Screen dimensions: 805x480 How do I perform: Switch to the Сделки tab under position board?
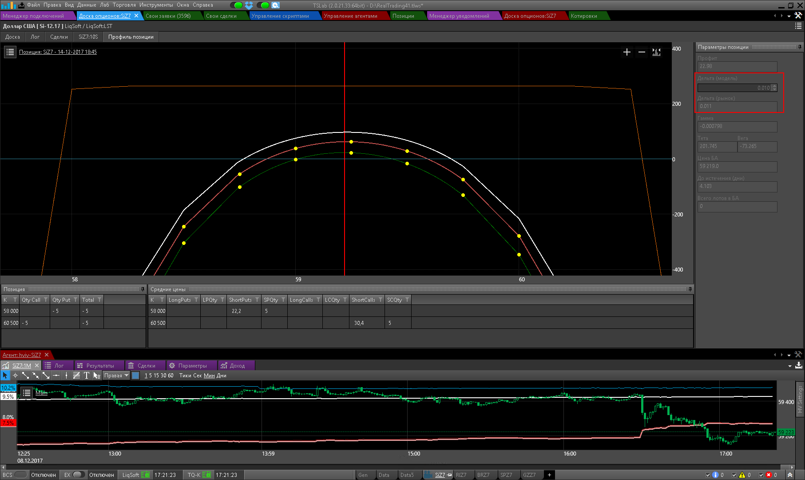59,37
